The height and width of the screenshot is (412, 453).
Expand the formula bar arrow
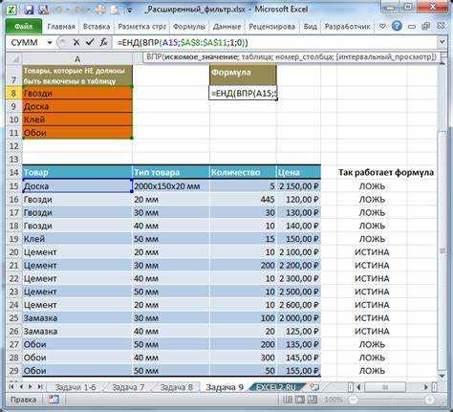[x=442, y=42]
